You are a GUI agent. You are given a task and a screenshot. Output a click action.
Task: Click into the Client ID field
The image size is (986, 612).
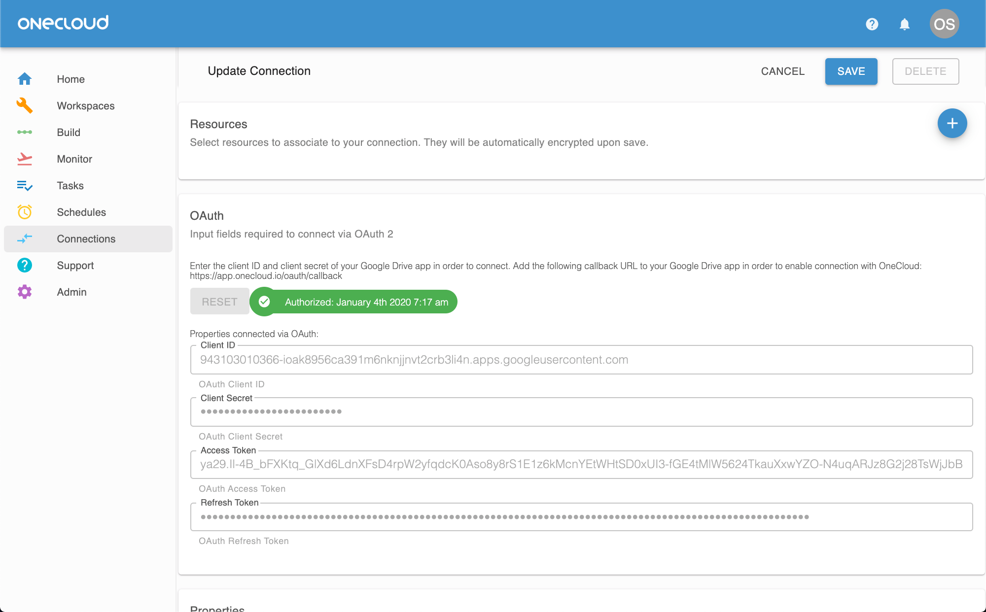581,360
